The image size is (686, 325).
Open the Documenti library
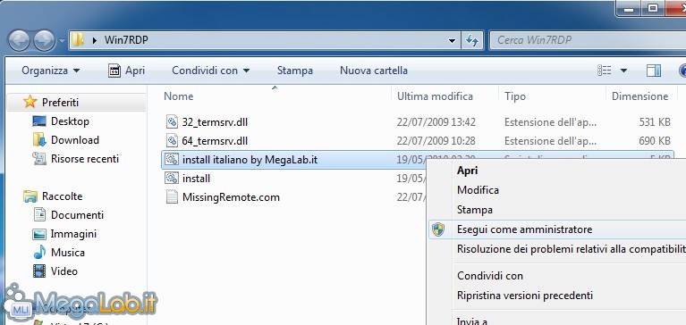pos(78,215)
